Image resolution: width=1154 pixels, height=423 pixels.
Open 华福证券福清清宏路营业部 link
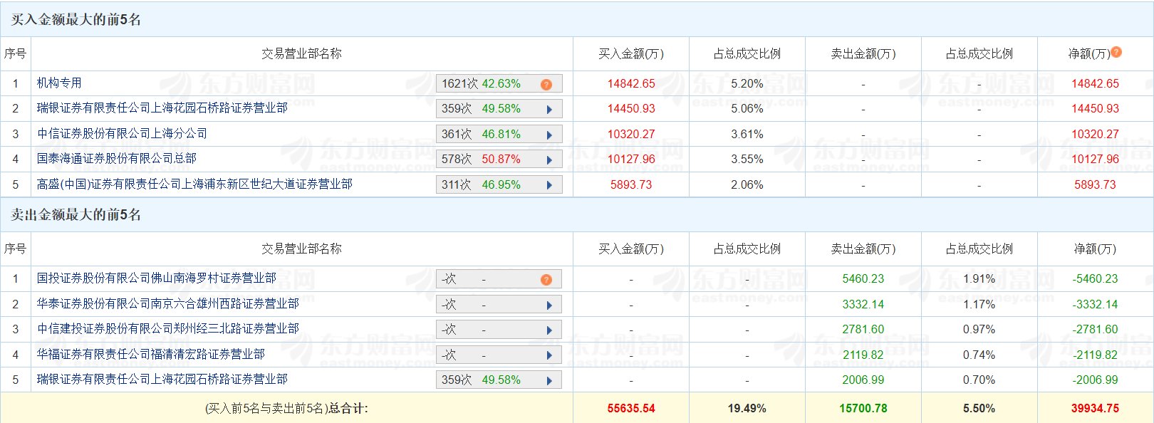[151, 354]
